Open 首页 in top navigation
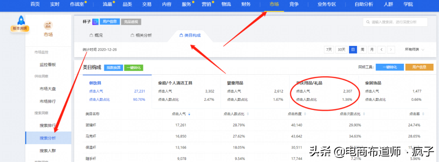This screenshot has height=162, width=439. [35, 4]
